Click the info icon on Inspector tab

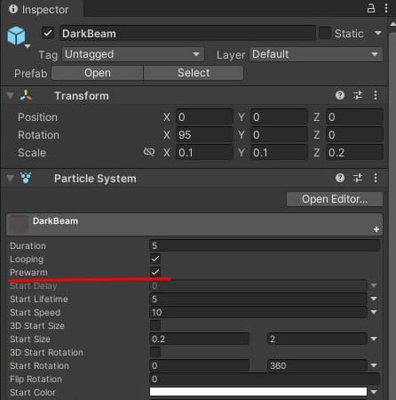point(13,9)
